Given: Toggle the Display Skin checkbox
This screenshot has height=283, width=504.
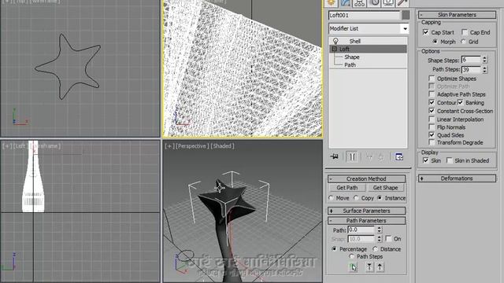Looking at the screenshot, I should pyautogui.click(x=425, y=160).
